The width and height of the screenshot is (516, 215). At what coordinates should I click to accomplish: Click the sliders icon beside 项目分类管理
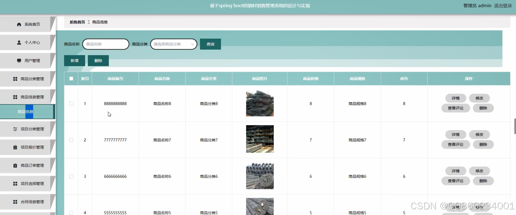[x=15, y=129]
